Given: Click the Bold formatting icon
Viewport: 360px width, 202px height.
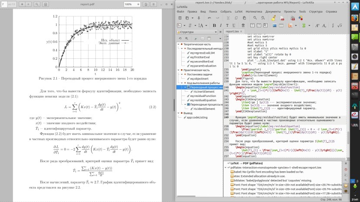Looking at the screenshot, I should coord(214,25).
